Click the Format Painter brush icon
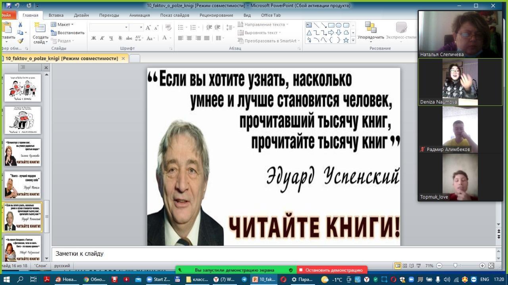 [20, 40]
